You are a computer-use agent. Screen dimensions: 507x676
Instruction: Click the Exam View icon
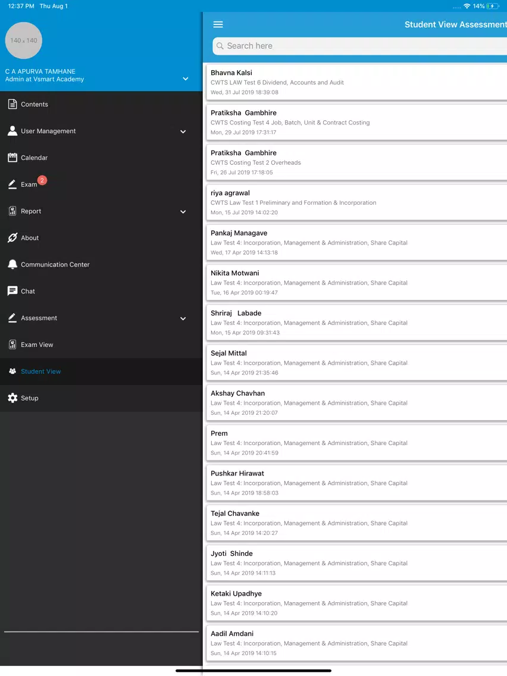12,345
